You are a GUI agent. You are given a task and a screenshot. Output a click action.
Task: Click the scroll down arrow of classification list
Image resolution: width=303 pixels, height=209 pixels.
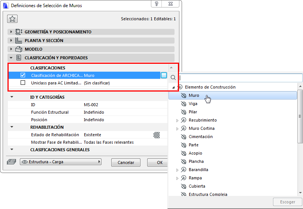click(300, 193)
